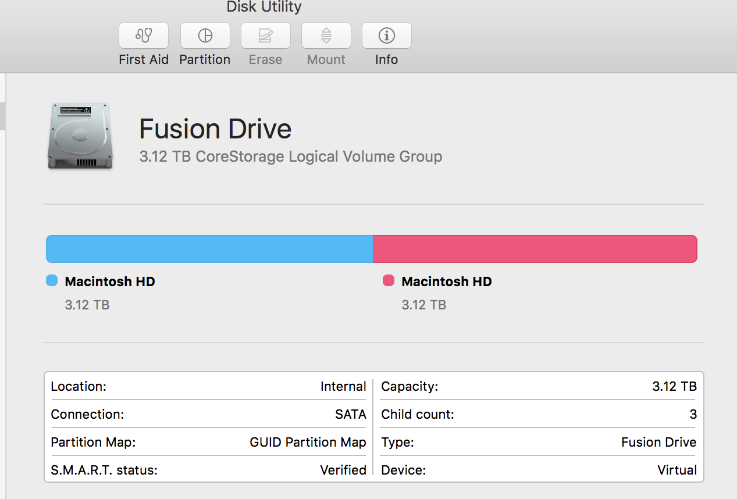737x499 pixels.
Task: Select the pink segment of storage bar
Action: (535, 249)
